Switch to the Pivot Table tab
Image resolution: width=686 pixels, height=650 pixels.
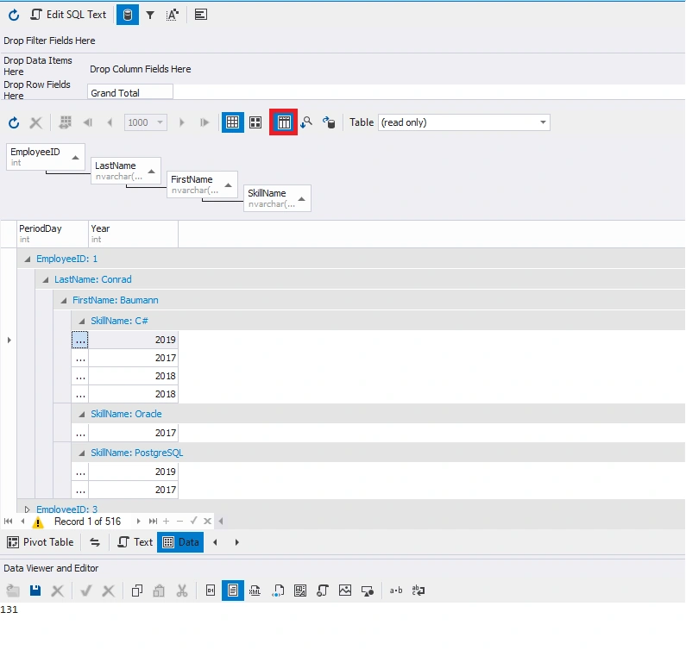(x=41, y=542)
